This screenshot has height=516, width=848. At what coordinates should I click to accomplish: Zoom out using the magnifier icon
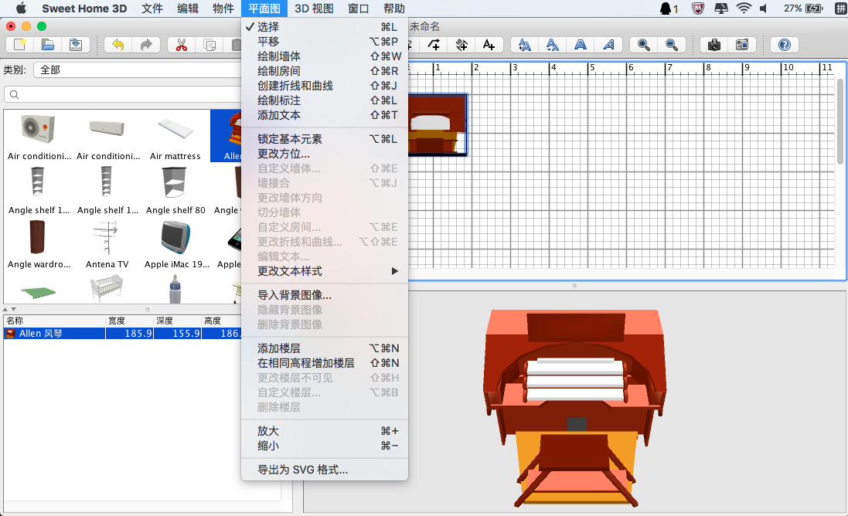tap(669, 44)
